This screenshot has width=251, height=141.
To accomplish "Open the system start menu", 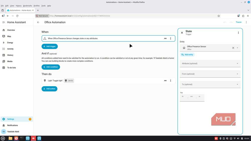I will pyautogui.click(x=3, y=138).
